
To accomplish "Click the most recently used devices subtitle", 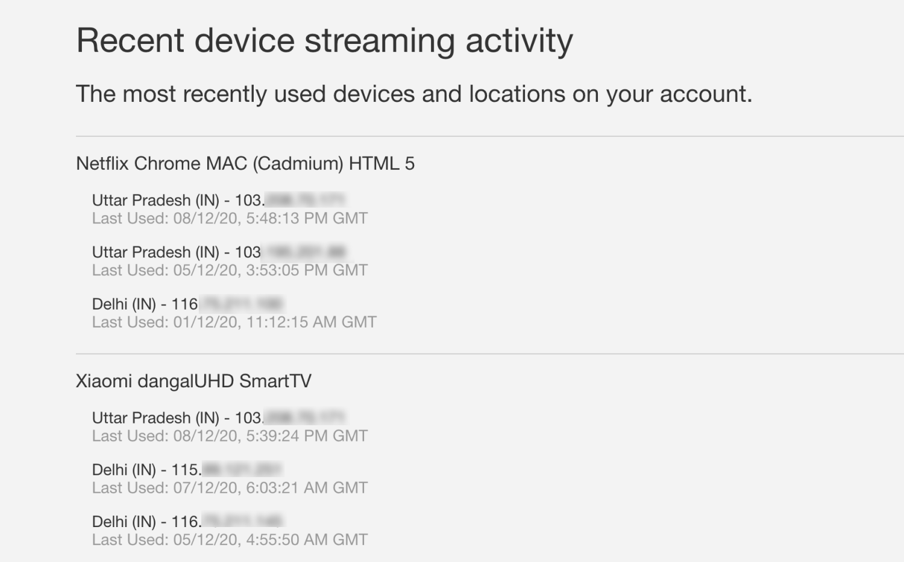I will [414, 95].
